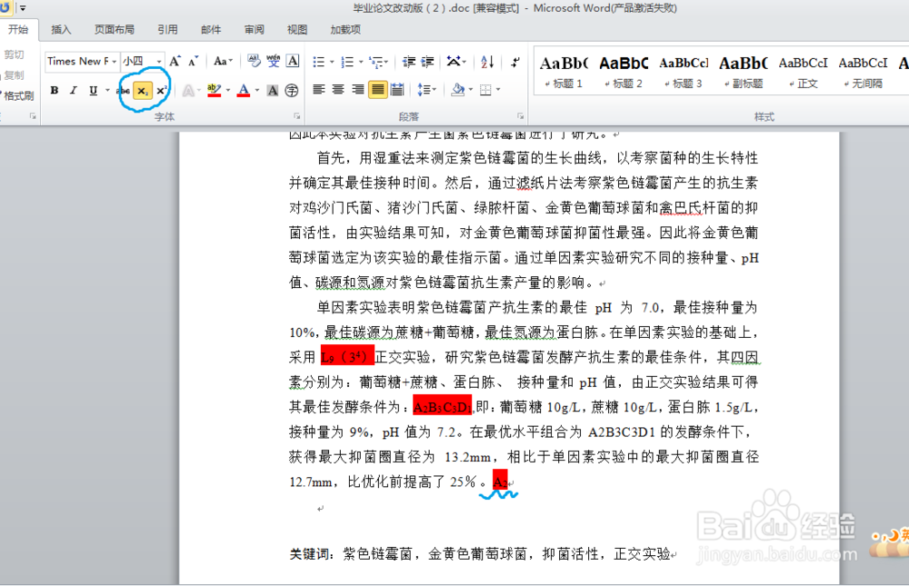Open the font name dropdown
Screen dimensions: 909x586
click(113, 61)
